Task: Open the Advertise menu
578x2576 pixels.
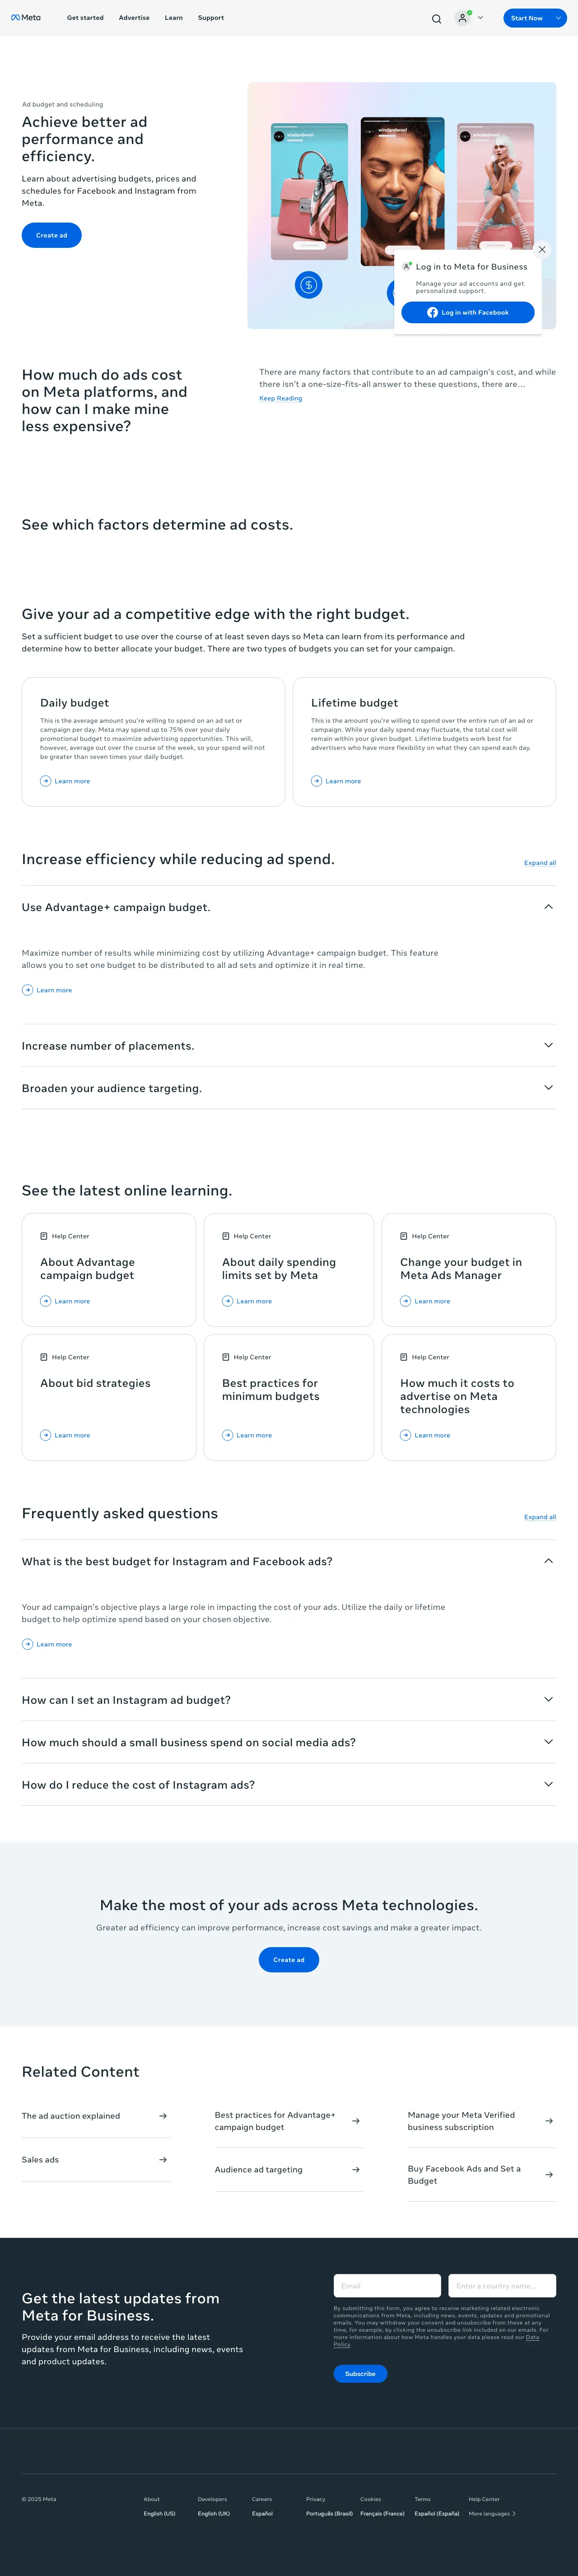Action: pos(134,18)
